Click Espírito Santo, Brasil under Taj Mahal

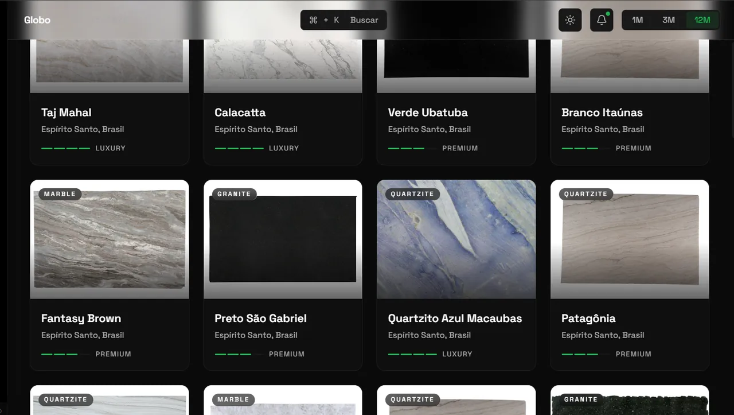(83, 129)
